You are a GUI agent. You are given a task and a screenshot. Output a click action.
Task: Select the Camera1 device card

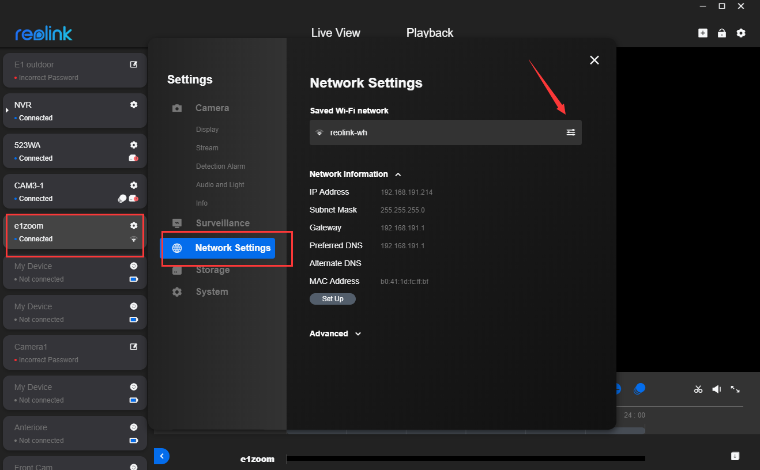tap(75, 352)
